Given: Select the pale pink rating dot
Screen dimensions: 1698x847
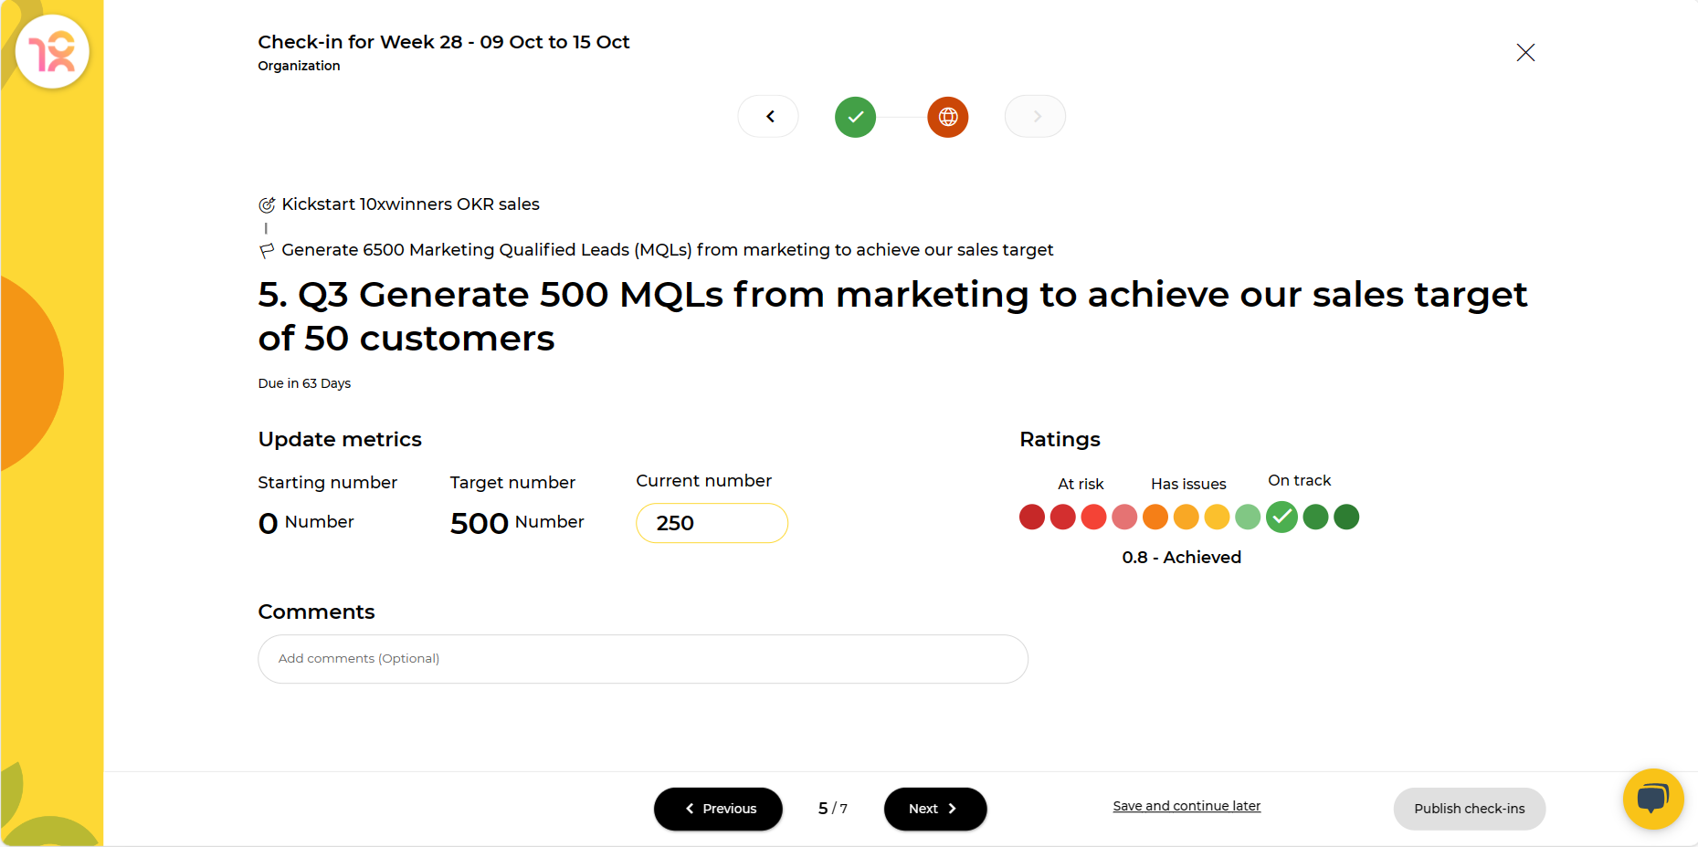Looking at the screenshot, I should (1124, 517).
